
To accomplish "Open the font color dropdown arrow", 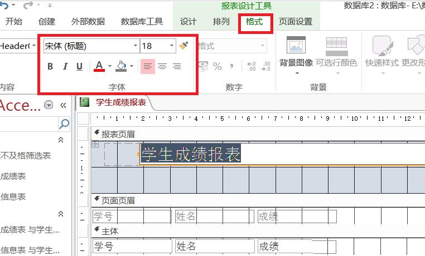I will (x=110, y=67).
